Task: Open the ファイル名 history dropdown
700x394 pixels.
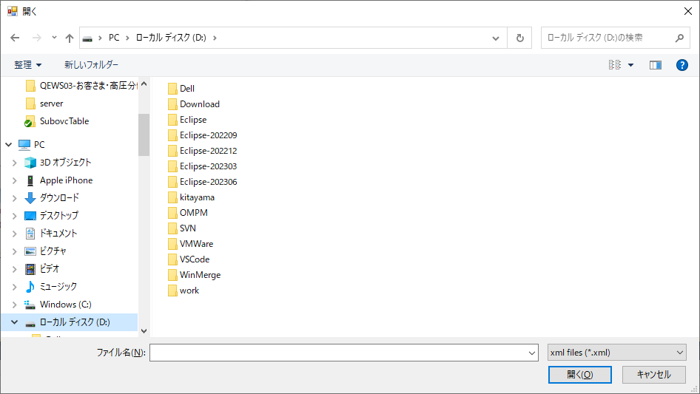Action: (532, 353)
